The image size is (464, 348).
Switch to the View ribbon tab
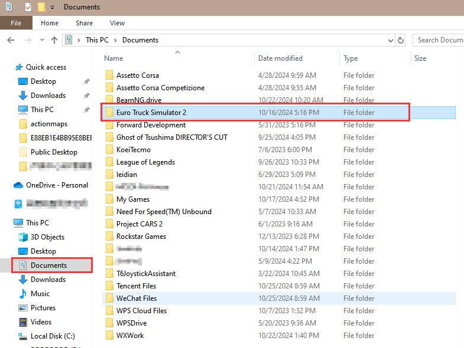(117, 23)
